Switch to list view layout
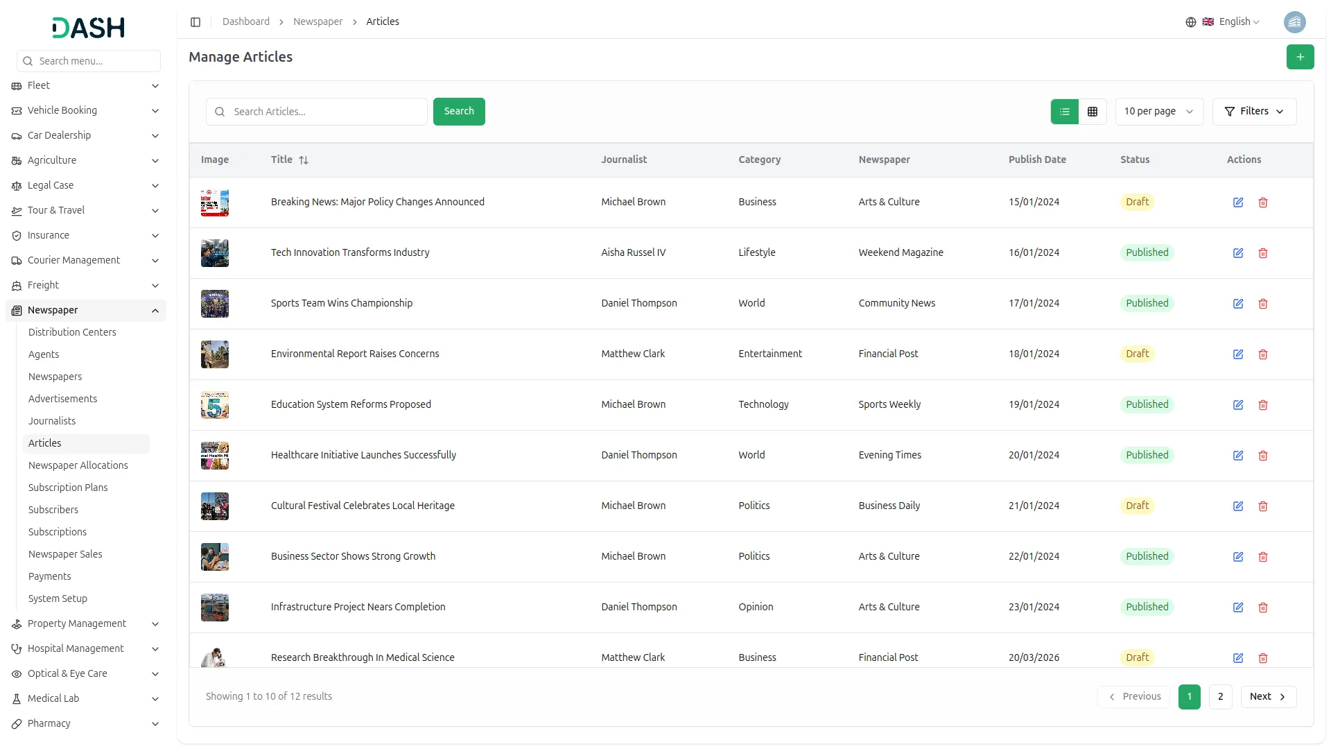1331x749 pixels. click(1064, 112)
